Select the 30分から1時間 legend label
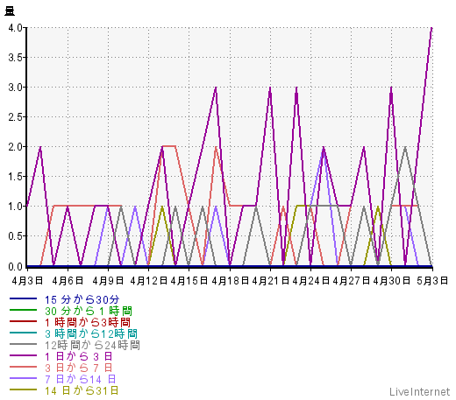This screenshot has width=456, height=400. pos(89,311)
